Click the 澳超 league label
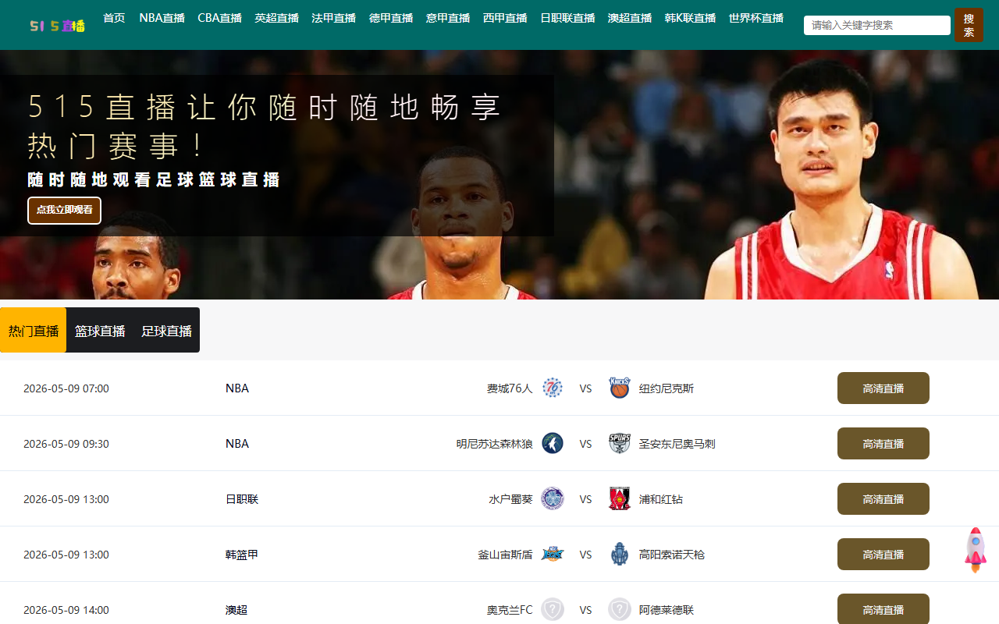The height and width of the screenshot is (624, 999). click(236, 610)
